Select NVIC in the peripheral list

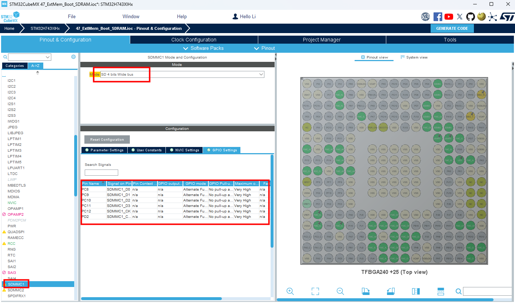point(12,203)
